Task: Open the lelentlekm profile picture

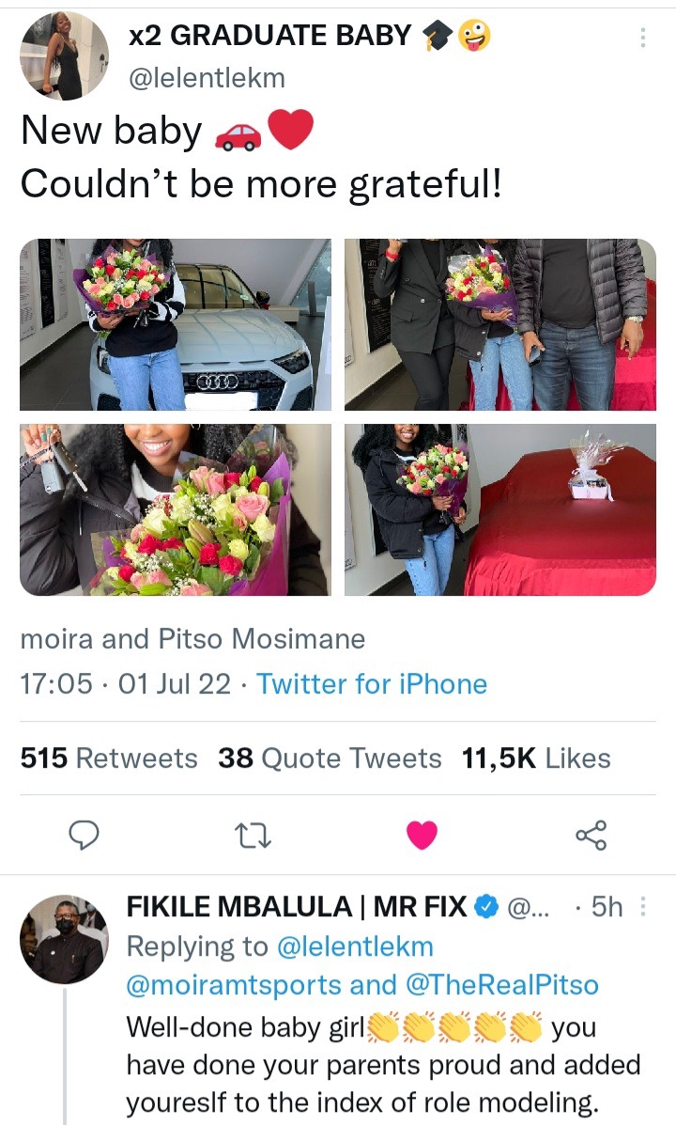Action: [65, 56]
